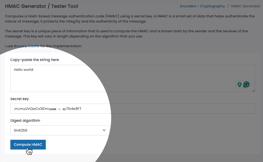Click into the Secret key input field
This screenshot has width=263, height=162.
[x=164, y=109]
